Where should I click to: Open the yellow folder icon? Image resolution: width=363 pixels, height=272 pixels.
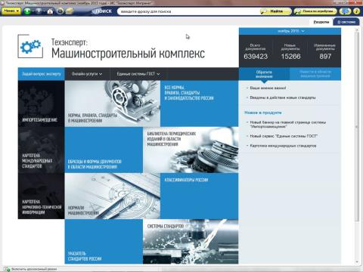[x=70, y=11]
